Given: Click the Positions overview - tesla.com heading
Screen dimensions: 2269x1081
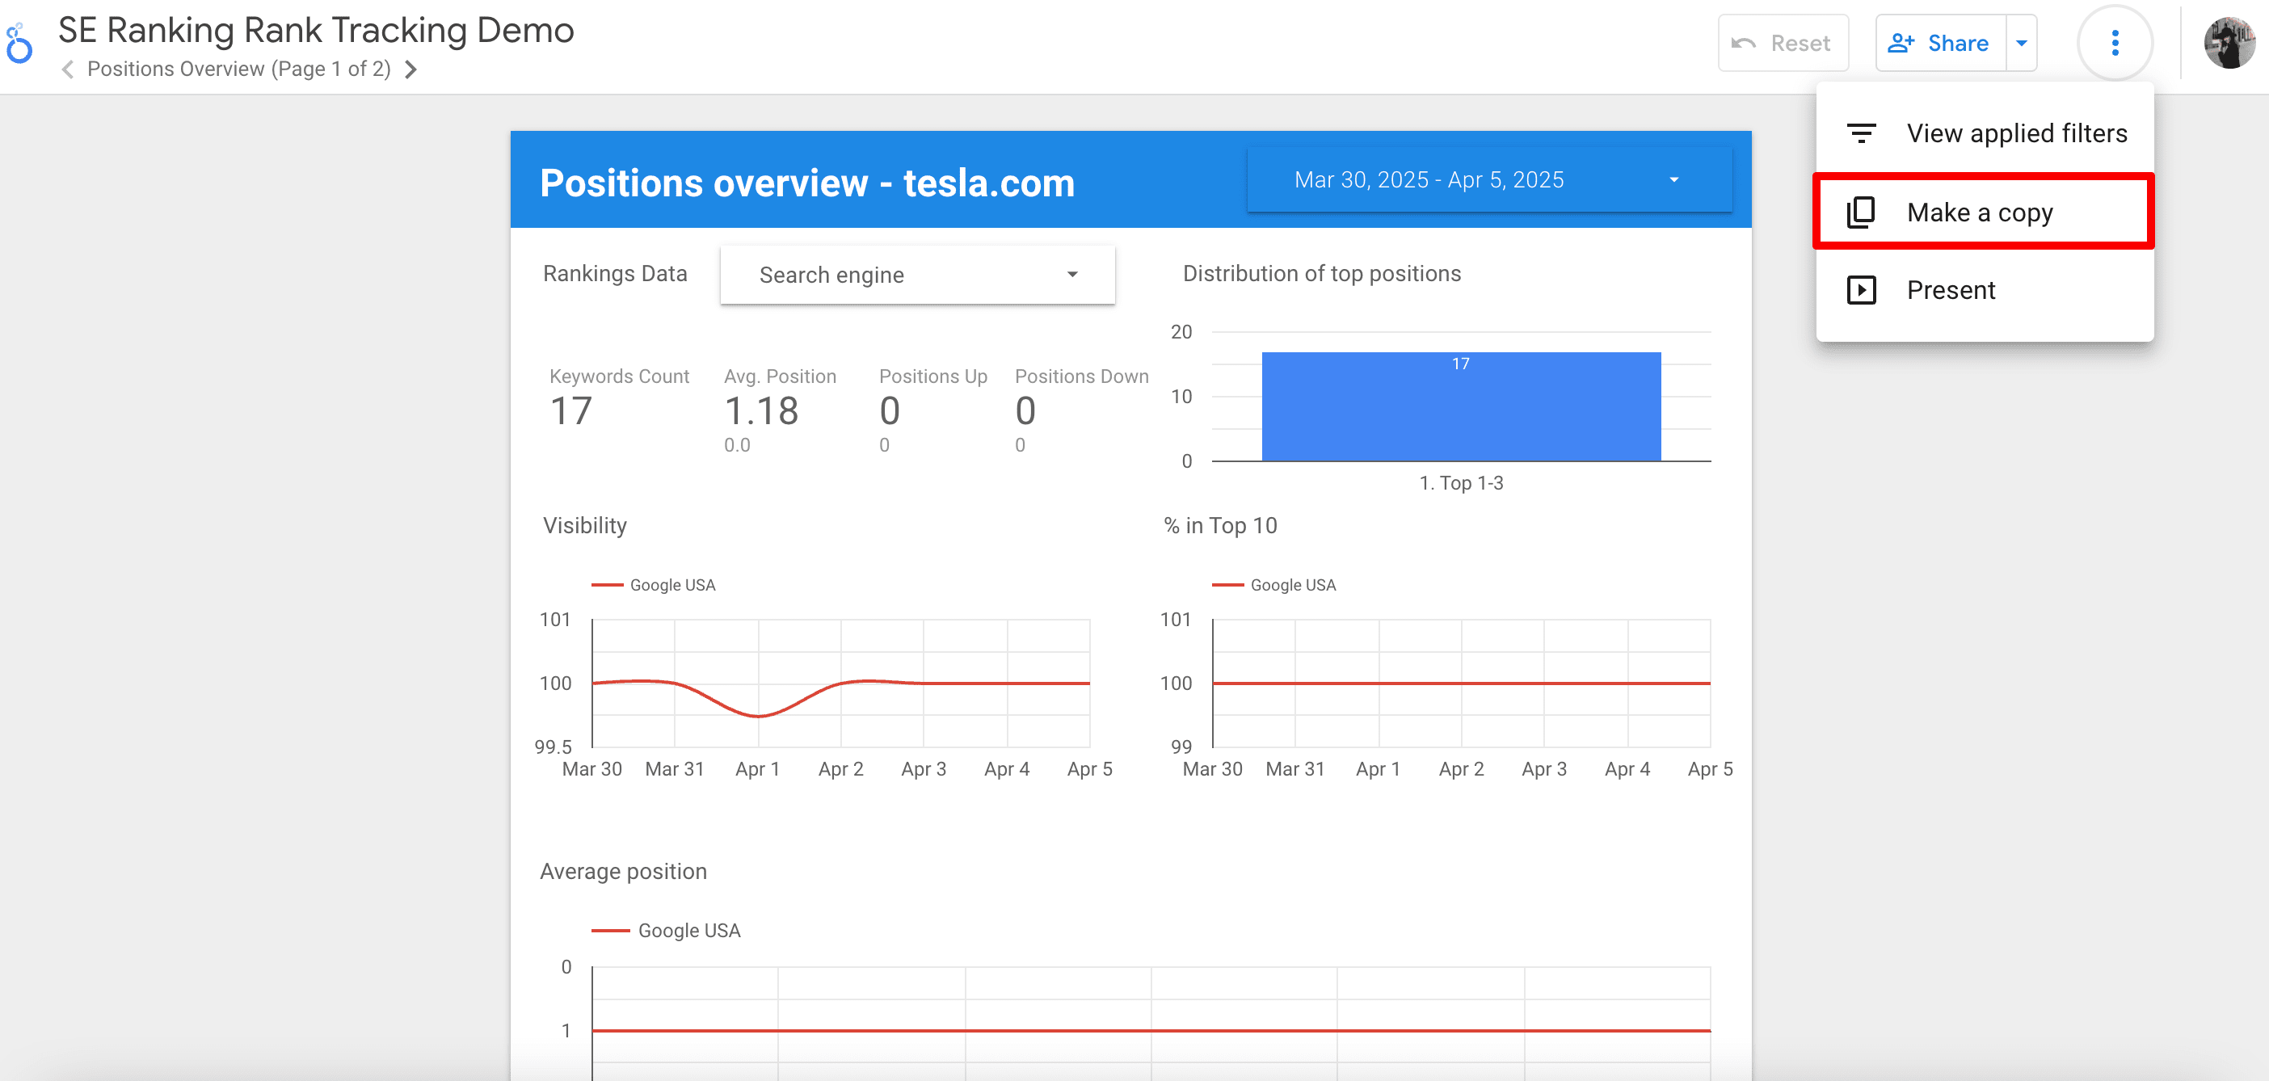Looking at the screenshot, I should click(x=806, y=183).
